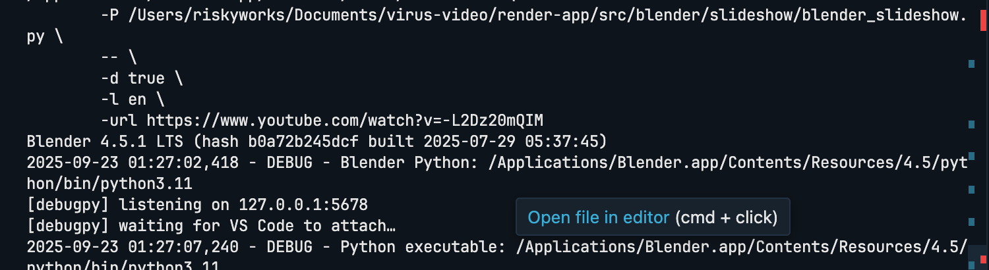Click the 'waiting for VS Code to attach…' message

[x=257, y=226]
